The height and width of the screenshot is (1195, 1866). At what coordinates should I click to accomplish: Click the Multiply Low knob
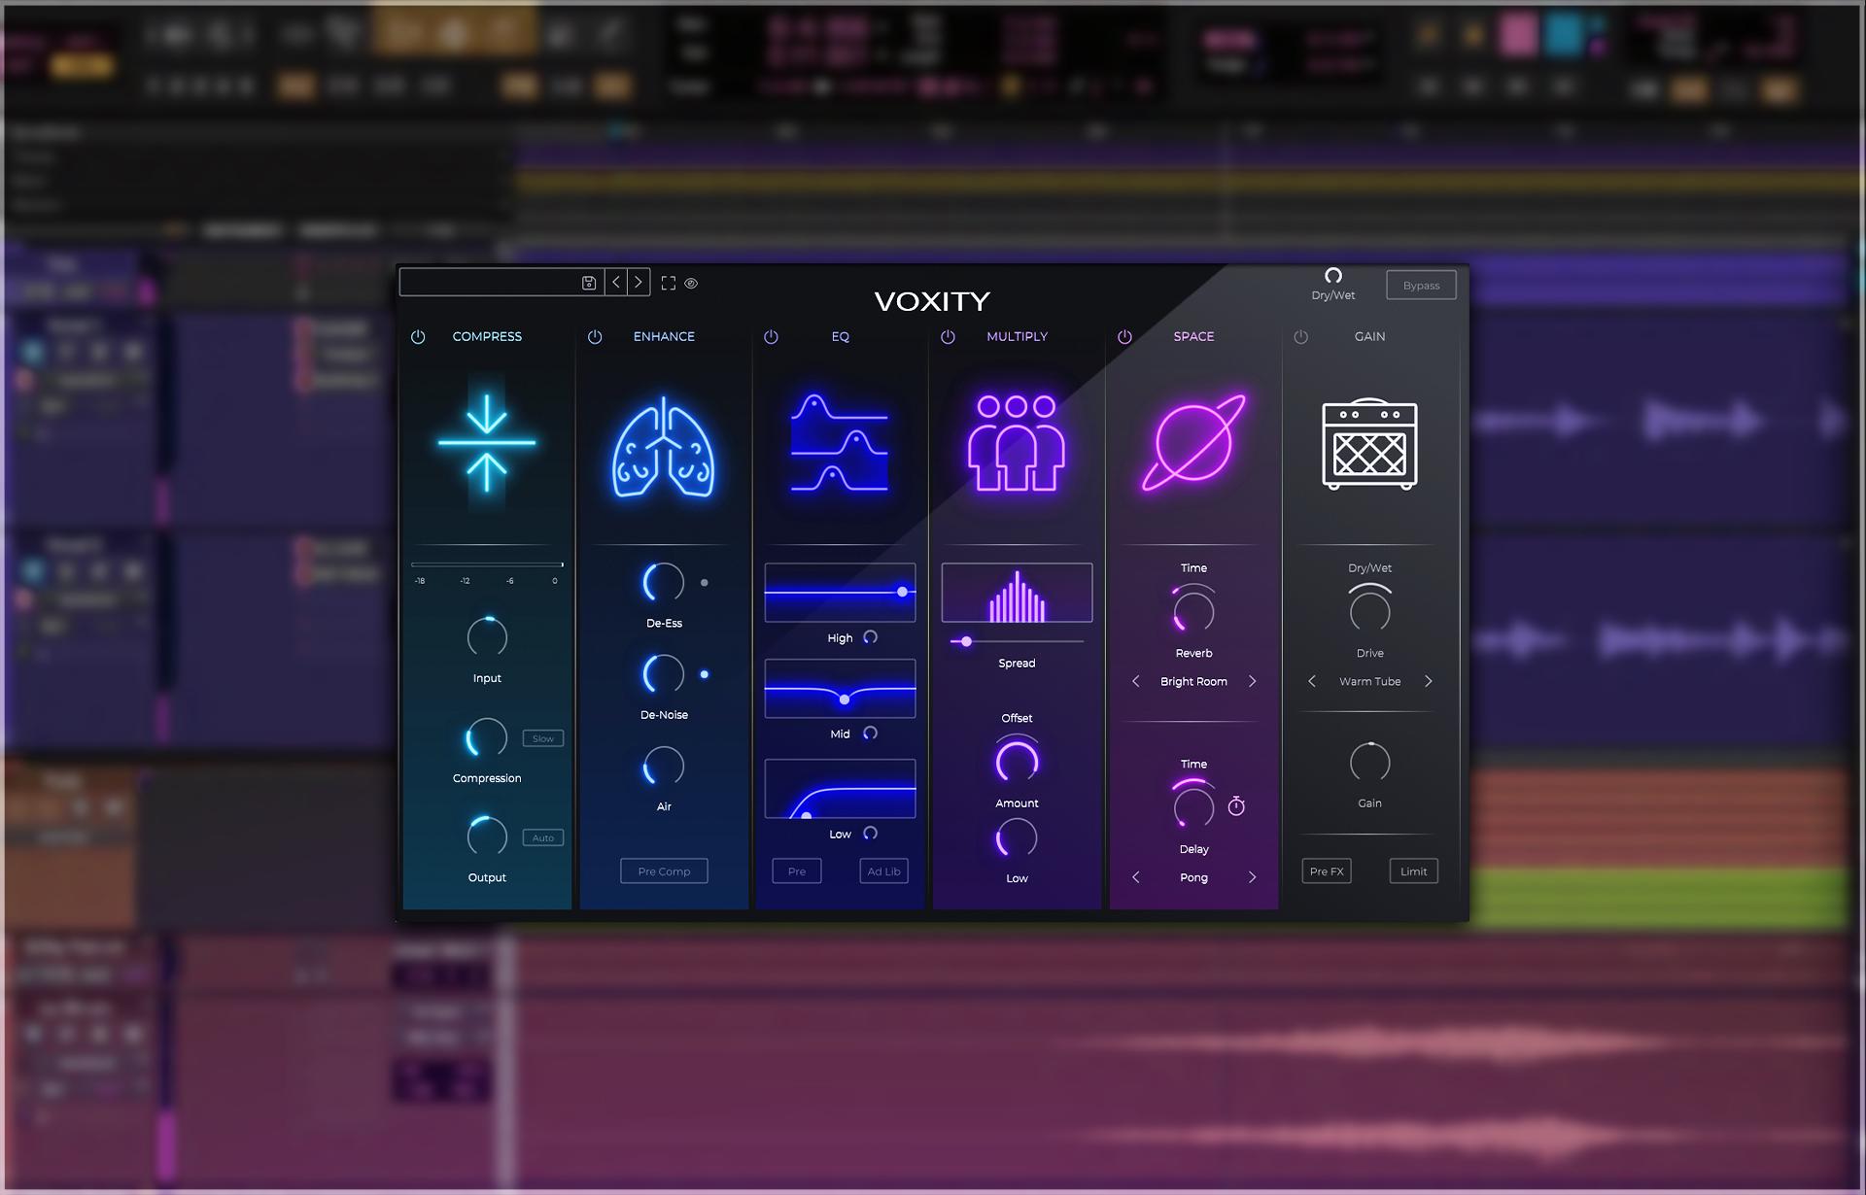pos(1017,837)
